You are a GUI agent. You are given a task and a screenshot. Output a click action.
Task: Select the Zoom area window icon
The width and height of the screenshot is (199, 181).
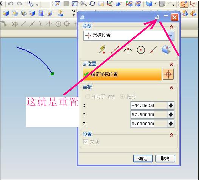point(75,3)
